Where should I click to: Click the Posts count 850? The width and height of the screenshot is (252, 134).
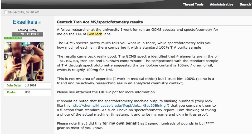coord(28,92)
